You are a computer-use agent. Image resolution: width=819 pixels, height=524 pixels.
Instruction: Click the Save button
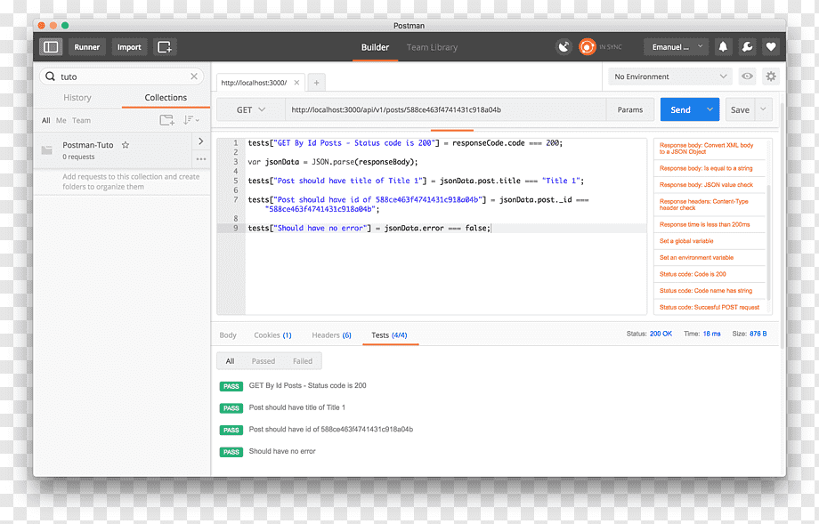(740, 109)
